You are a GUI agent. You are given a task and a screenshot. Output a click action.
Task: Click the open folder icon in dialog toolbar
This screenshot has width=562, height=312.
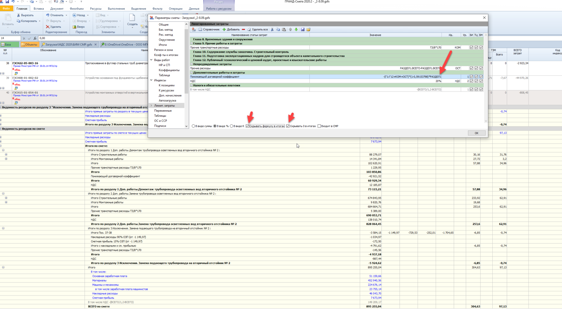coord(309,30)
